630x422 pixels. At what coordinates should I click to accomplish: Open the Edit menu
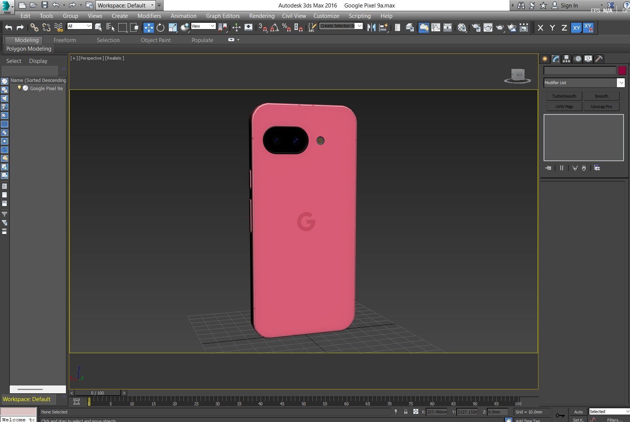pos(25,16)
